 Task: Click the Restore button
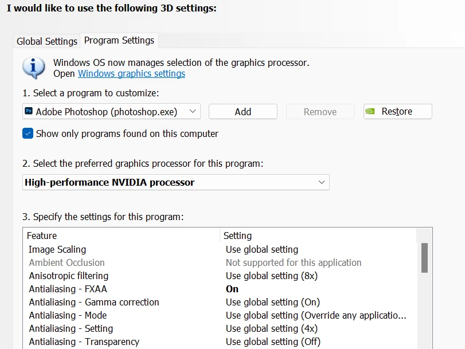(398, 112)
